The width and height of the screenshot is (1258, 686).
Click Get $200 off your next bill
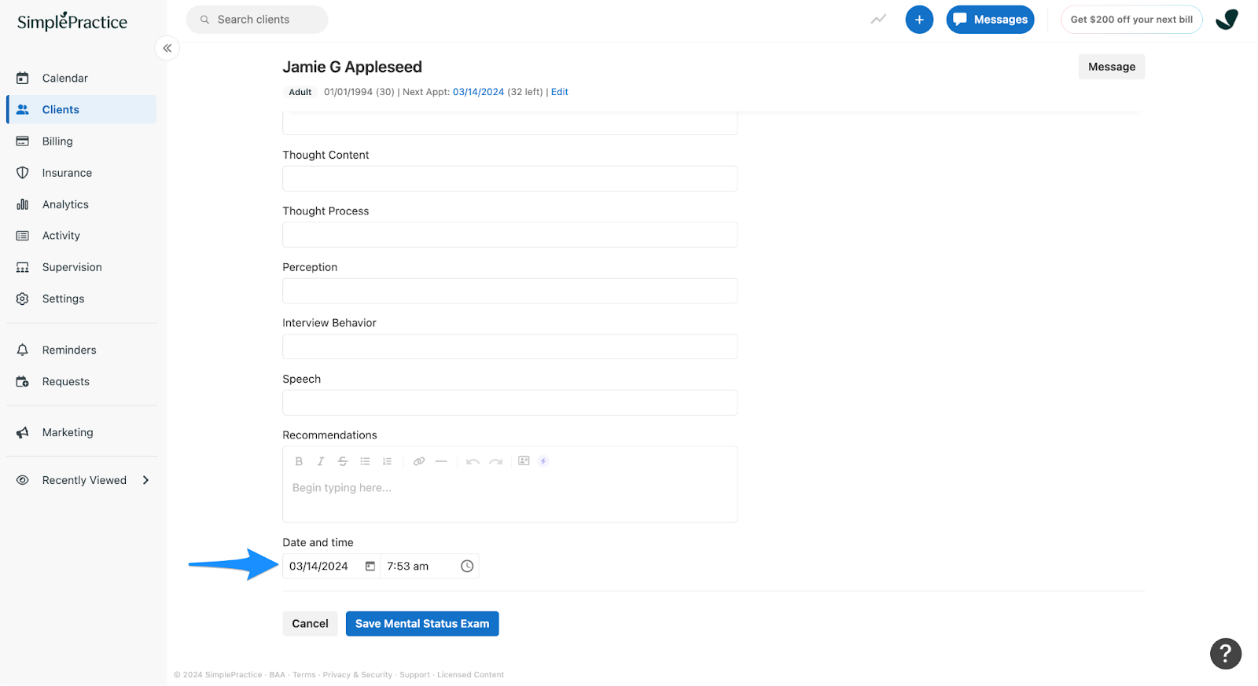(1131, 20)
